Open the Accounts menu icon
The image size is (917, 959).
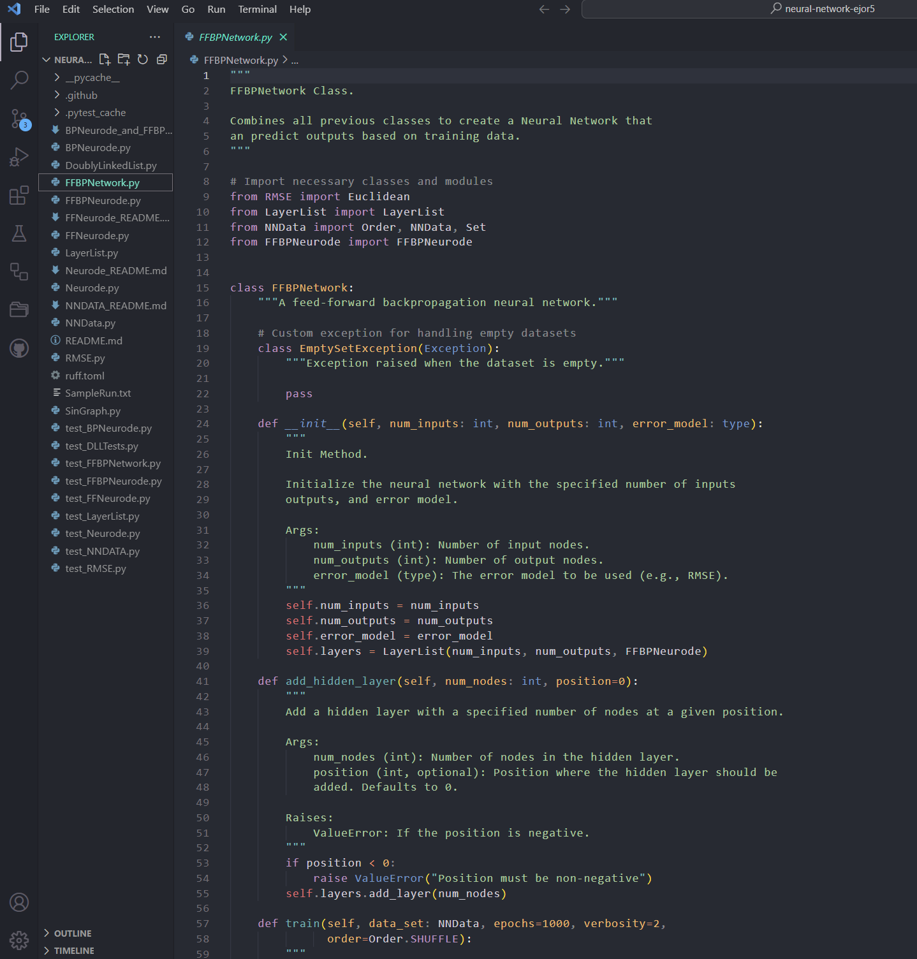point(19,902)
